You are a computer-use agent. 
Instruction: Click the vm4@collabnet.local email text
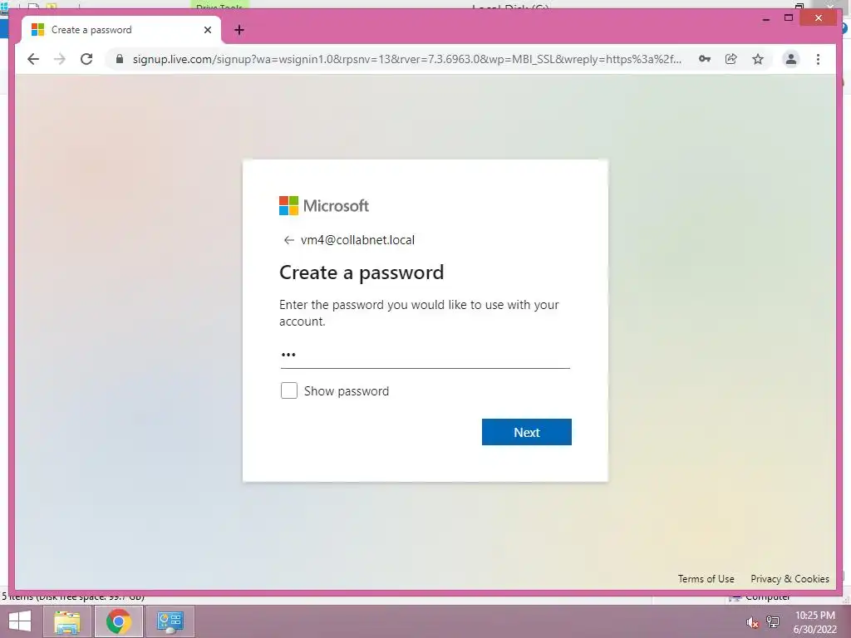tap(357, 240)
